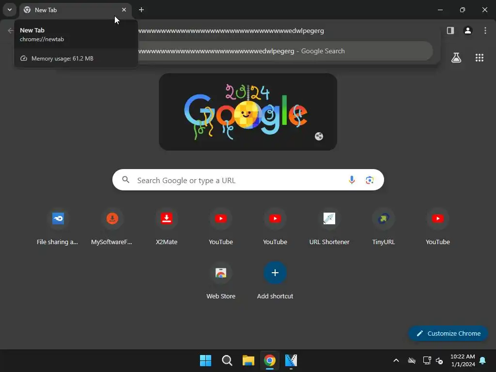Share the Google Doodle
The height and width of the screenshot is (372, 496).
319,136
